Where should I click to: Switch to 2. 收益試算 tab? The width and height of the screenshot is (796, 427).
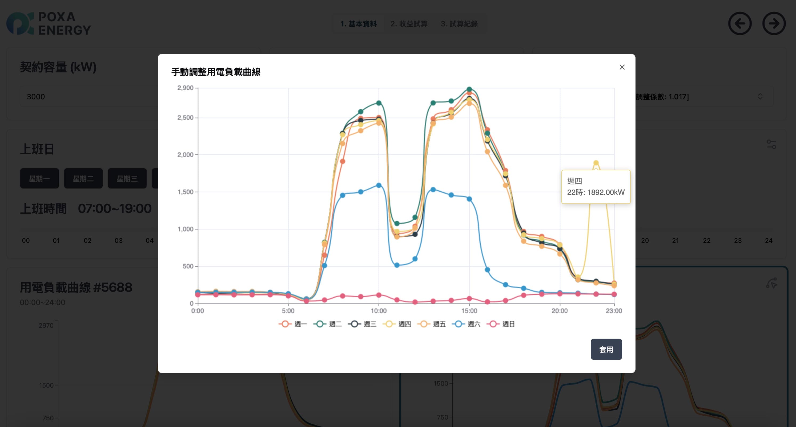(x=408, y=24)
